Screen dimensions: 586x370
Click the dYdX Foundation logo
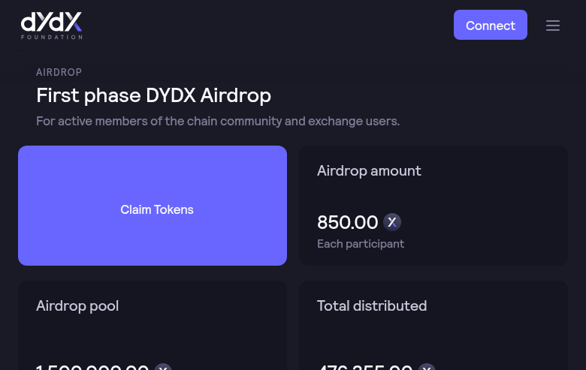51,25
